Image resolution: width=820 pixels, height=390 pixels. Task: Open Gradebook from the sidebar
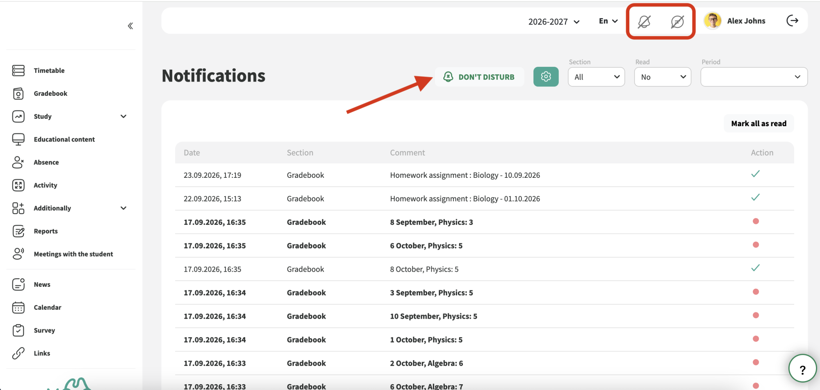point(50,93)
